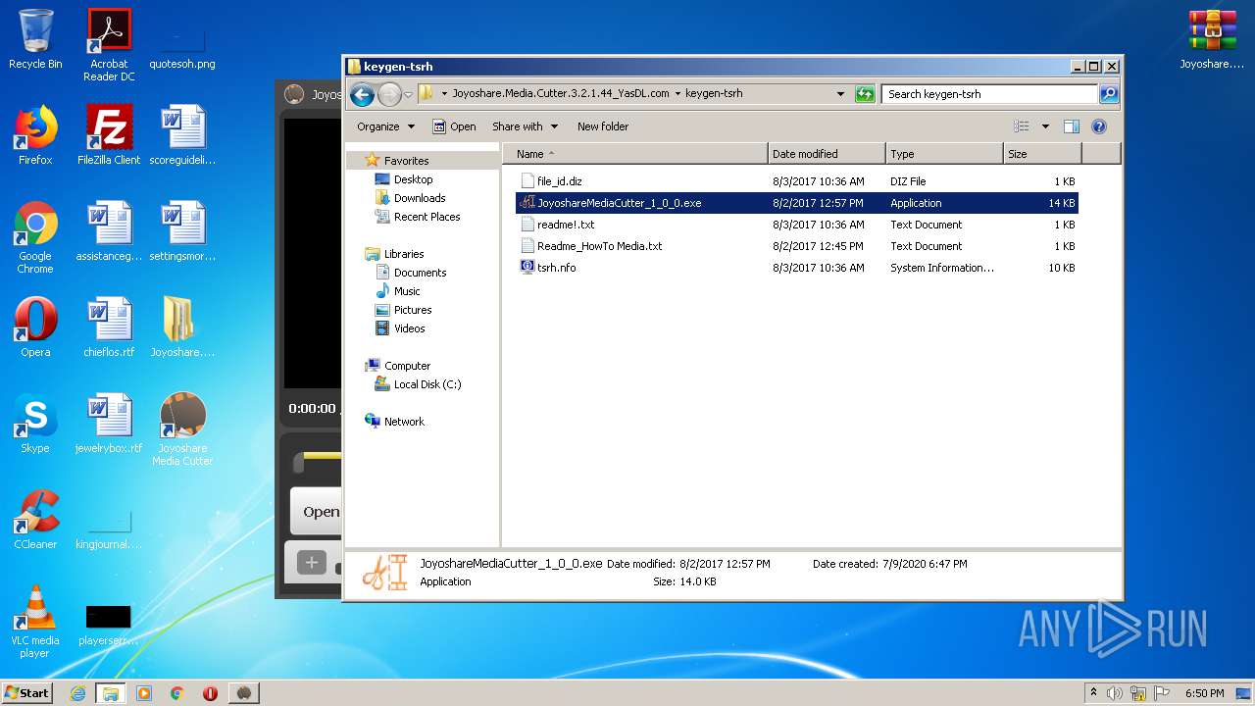Open Pictures library in navigation pane
1255x706 pixels.
pos(413,310)
